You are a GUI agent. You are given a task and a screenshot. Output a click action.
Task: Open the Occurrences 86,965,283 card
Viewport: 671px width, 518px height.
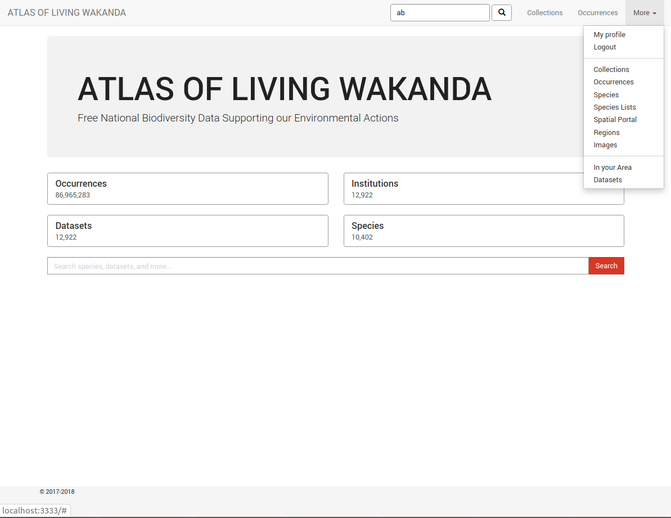(188, 188)
